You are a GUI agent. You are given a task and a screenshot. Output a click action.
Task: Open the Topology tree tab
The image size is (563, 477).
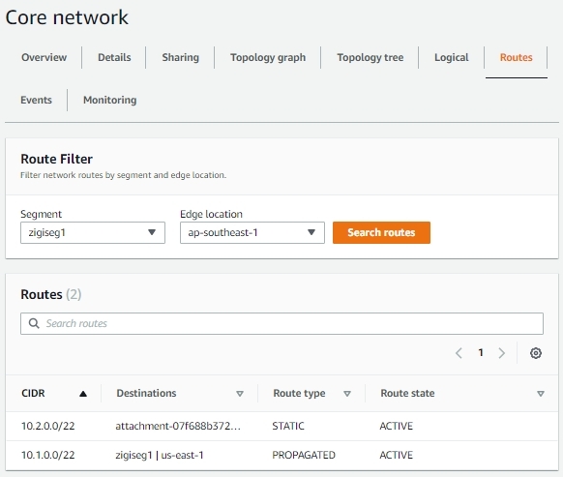(x=370, y=57)
